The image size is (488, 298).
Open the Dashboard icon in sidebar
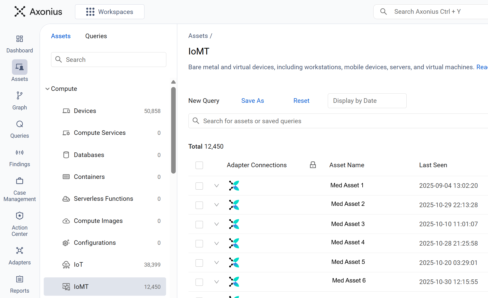(x=20, y=39)
